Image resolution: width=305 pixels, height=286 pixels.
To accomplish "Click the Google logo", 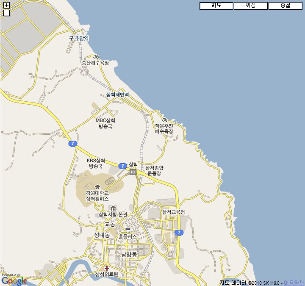I will click(14, 281).
